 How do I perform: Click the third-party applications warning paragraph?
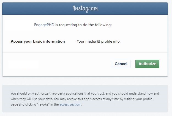click(85, 99)
